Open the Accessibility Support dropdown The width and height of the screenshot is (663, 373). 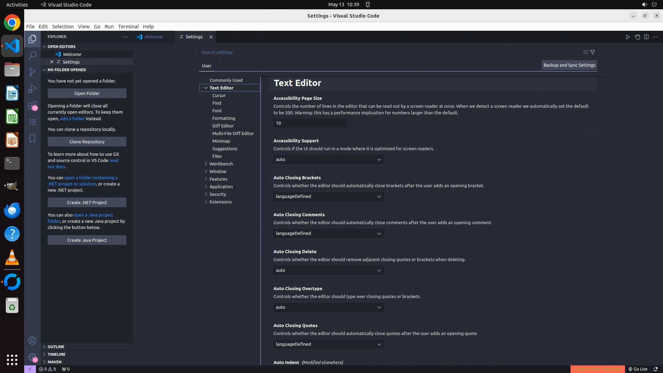[328, 160]
